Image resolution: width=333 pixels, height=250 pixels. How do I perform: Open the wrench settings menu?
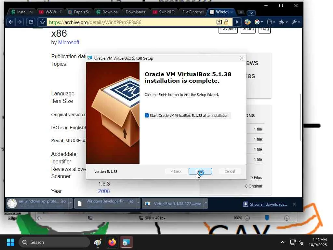click(x=296, y=22)
